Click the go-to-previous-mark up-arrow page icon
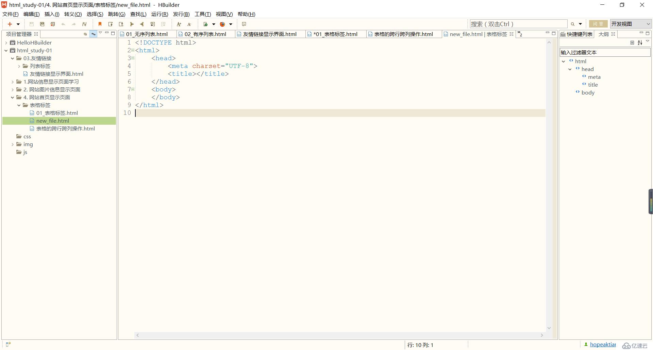 tap(111, 24)
